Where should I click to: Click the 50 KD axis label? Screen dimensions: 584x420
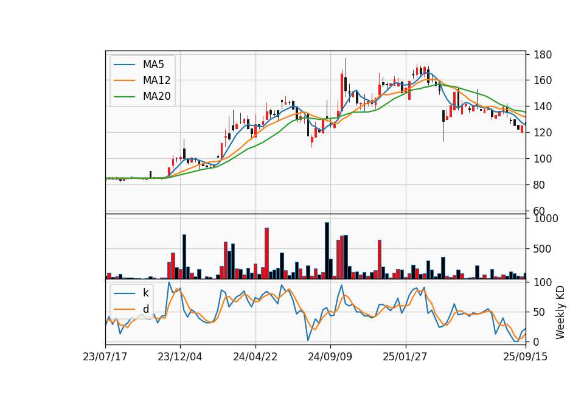tap(540, 312)
